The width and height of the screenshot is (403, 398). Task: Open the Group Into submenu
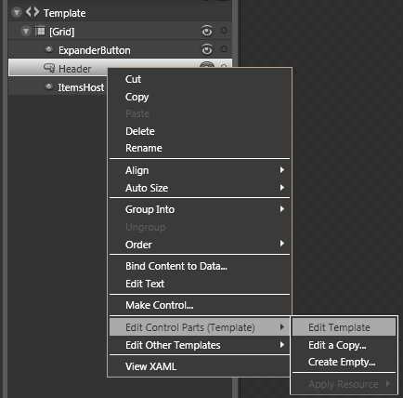(200, 209)
